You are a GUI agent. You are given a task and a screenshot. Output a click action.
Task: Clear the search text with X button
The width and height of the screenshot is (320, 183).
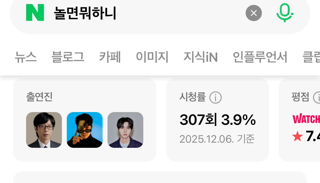point(254,13)
